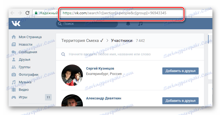Click the green secure padlock icon
221x115 pixels.
pos(36,13)
